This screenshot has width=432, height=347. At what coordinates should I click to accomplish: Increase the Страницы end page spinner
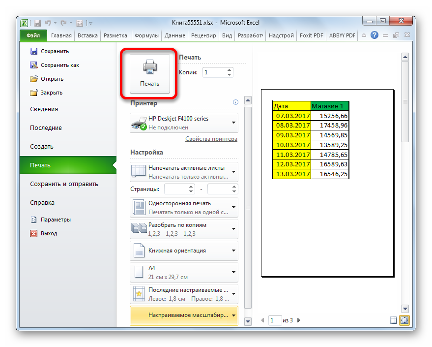(234, 187)
